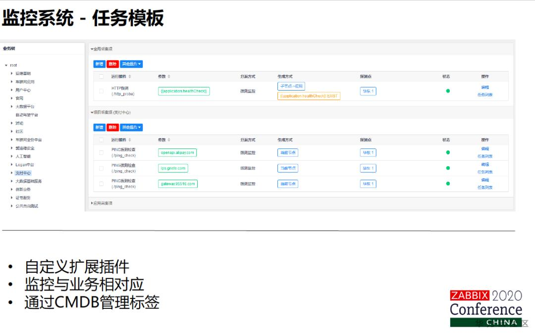
Task: Select 社区 in the business tree
Action: coord(19,131)
